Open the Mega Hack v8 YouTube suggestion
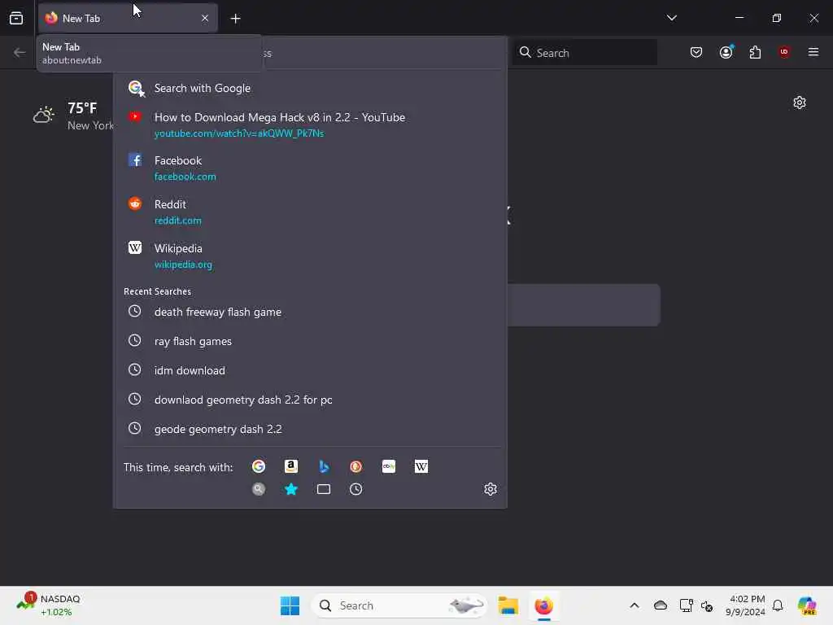Image resolution: width=833 pixels, height=625 pixels. [x=310, y=125]
